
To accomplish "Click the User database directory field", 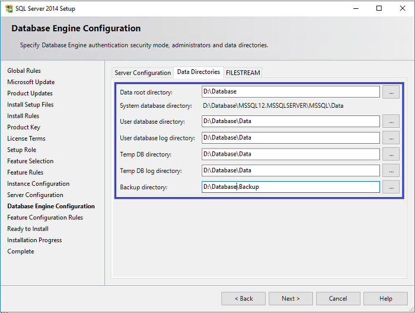I will 290,121.
